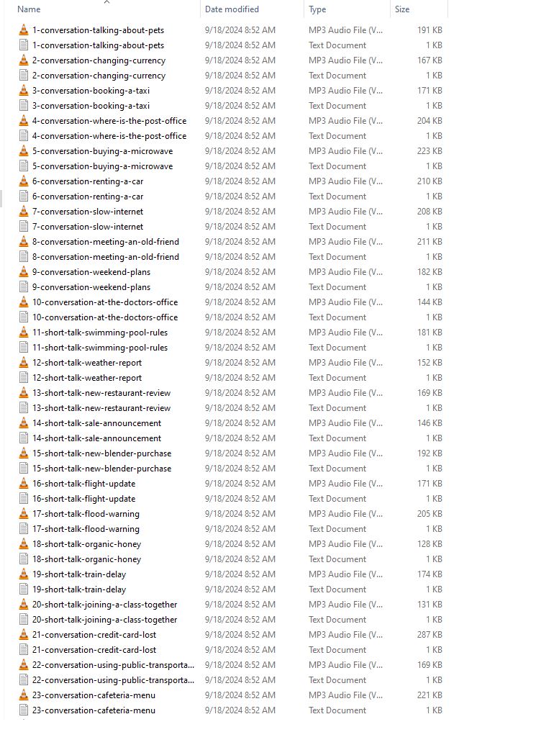Viewport: 541px width, 732px height.
Task: Select VLC icon for 17-short-talk-flood-warning MP3
Action: [24, 514]
